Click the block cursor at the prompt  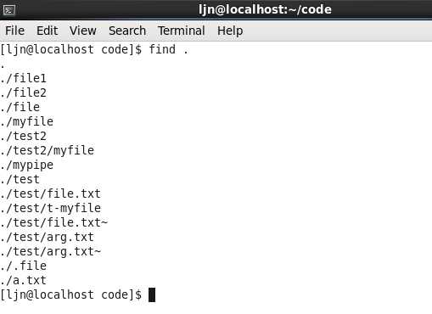(152, 295)
